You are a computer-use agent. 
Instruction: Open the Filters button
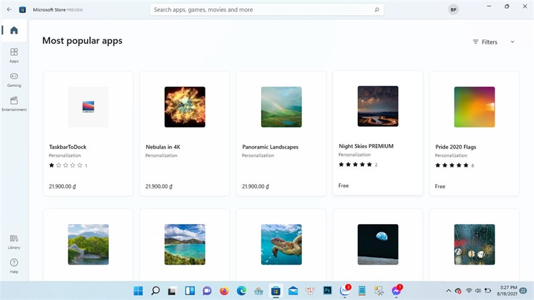[x=485, y=42]
